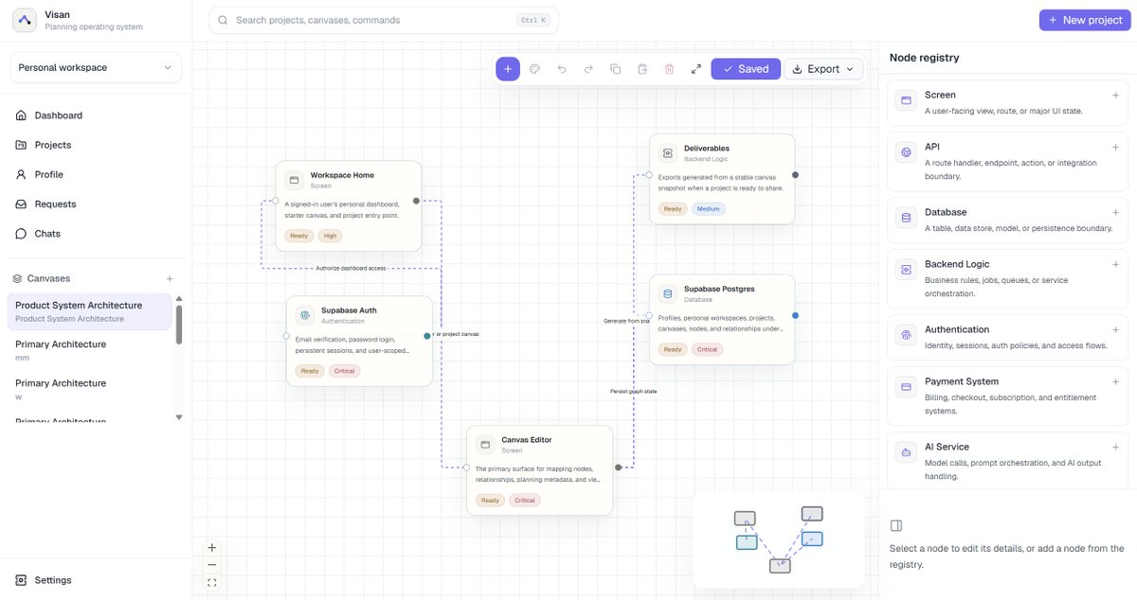Open Profile in the sidebar
Image resolution: width=1137 pixels, height=600 pixels.
pyautogui.click(x=96, y=174)
